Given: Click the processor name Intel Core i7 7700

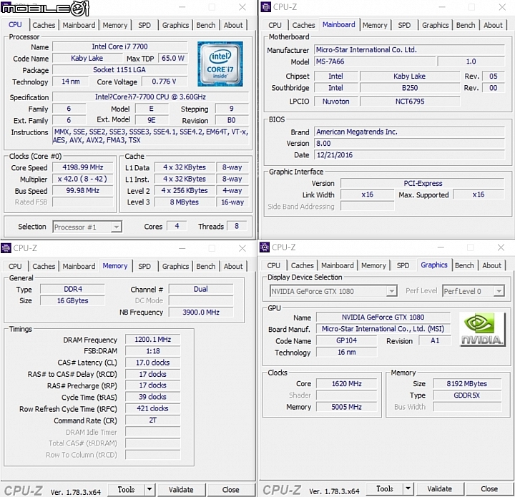Looking at the screenshot, I should [x=119, y=46].
